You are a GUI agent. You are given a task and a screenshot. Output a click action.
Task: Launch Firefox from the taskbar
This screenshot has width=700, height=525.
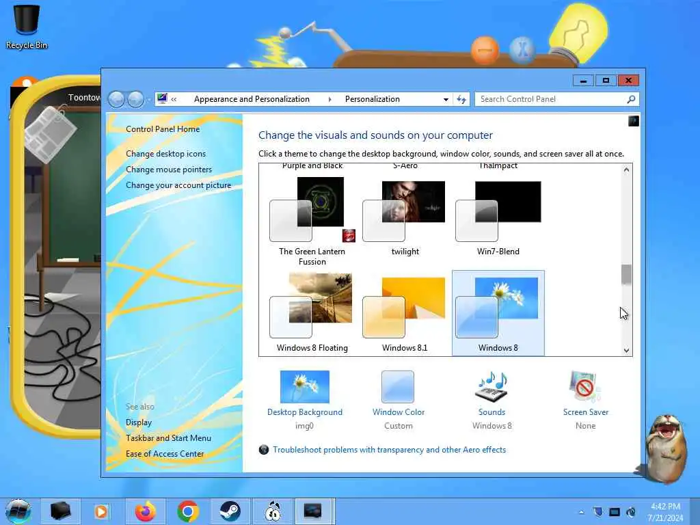point(146,511)
